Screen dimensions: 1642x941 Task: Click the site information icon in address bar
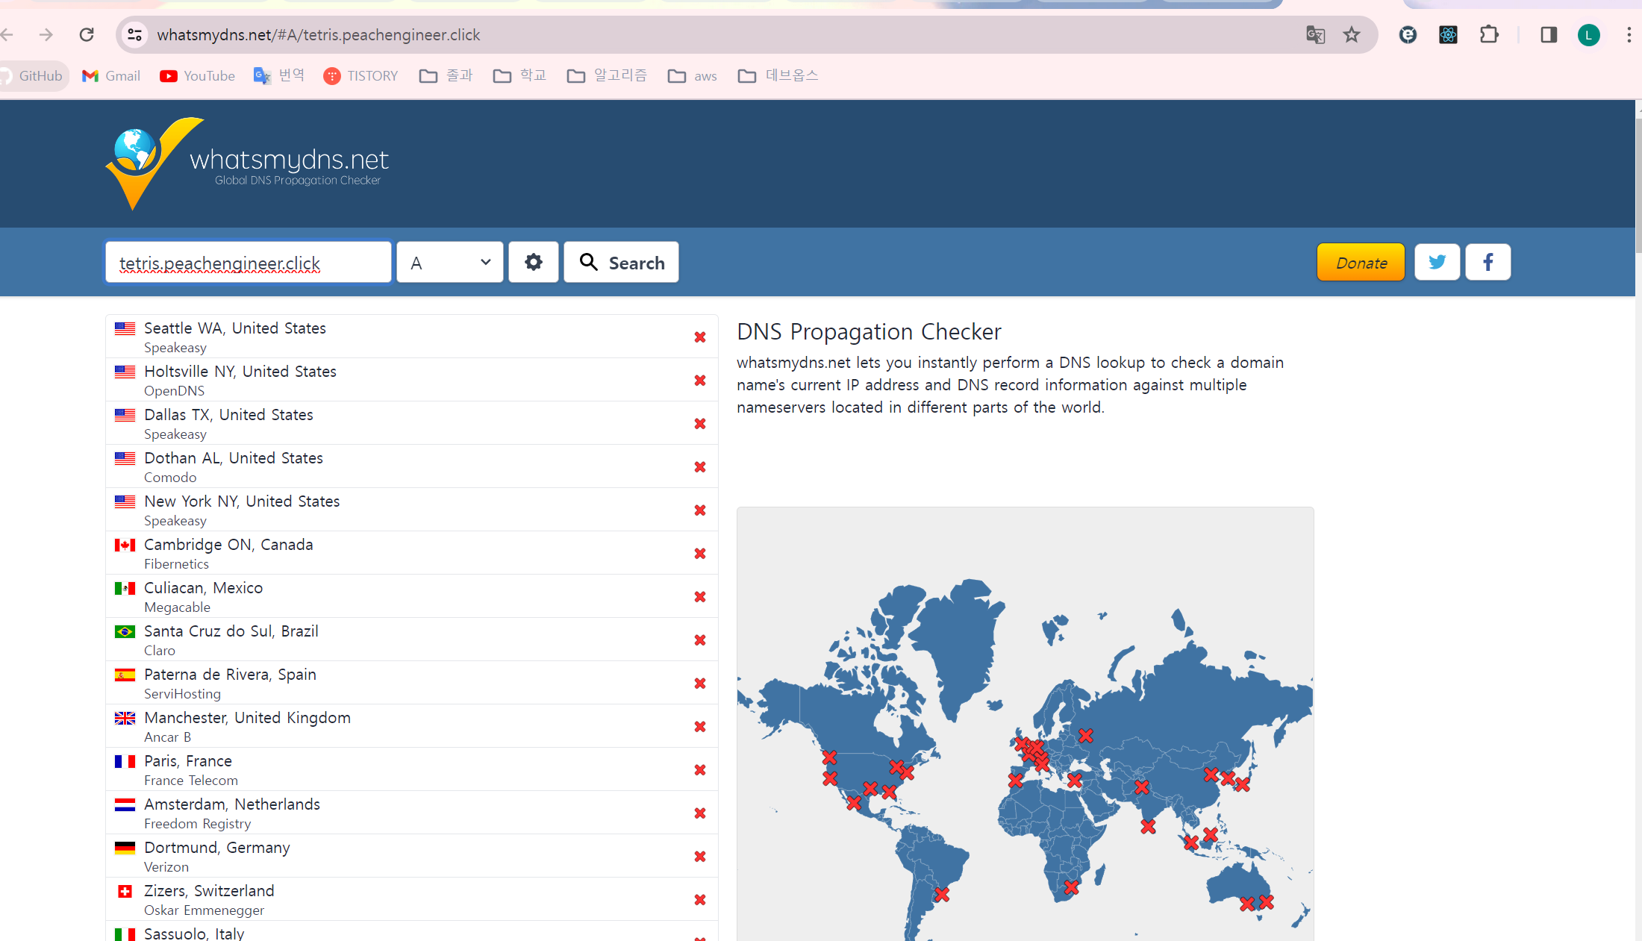click(x=135, y=35)
